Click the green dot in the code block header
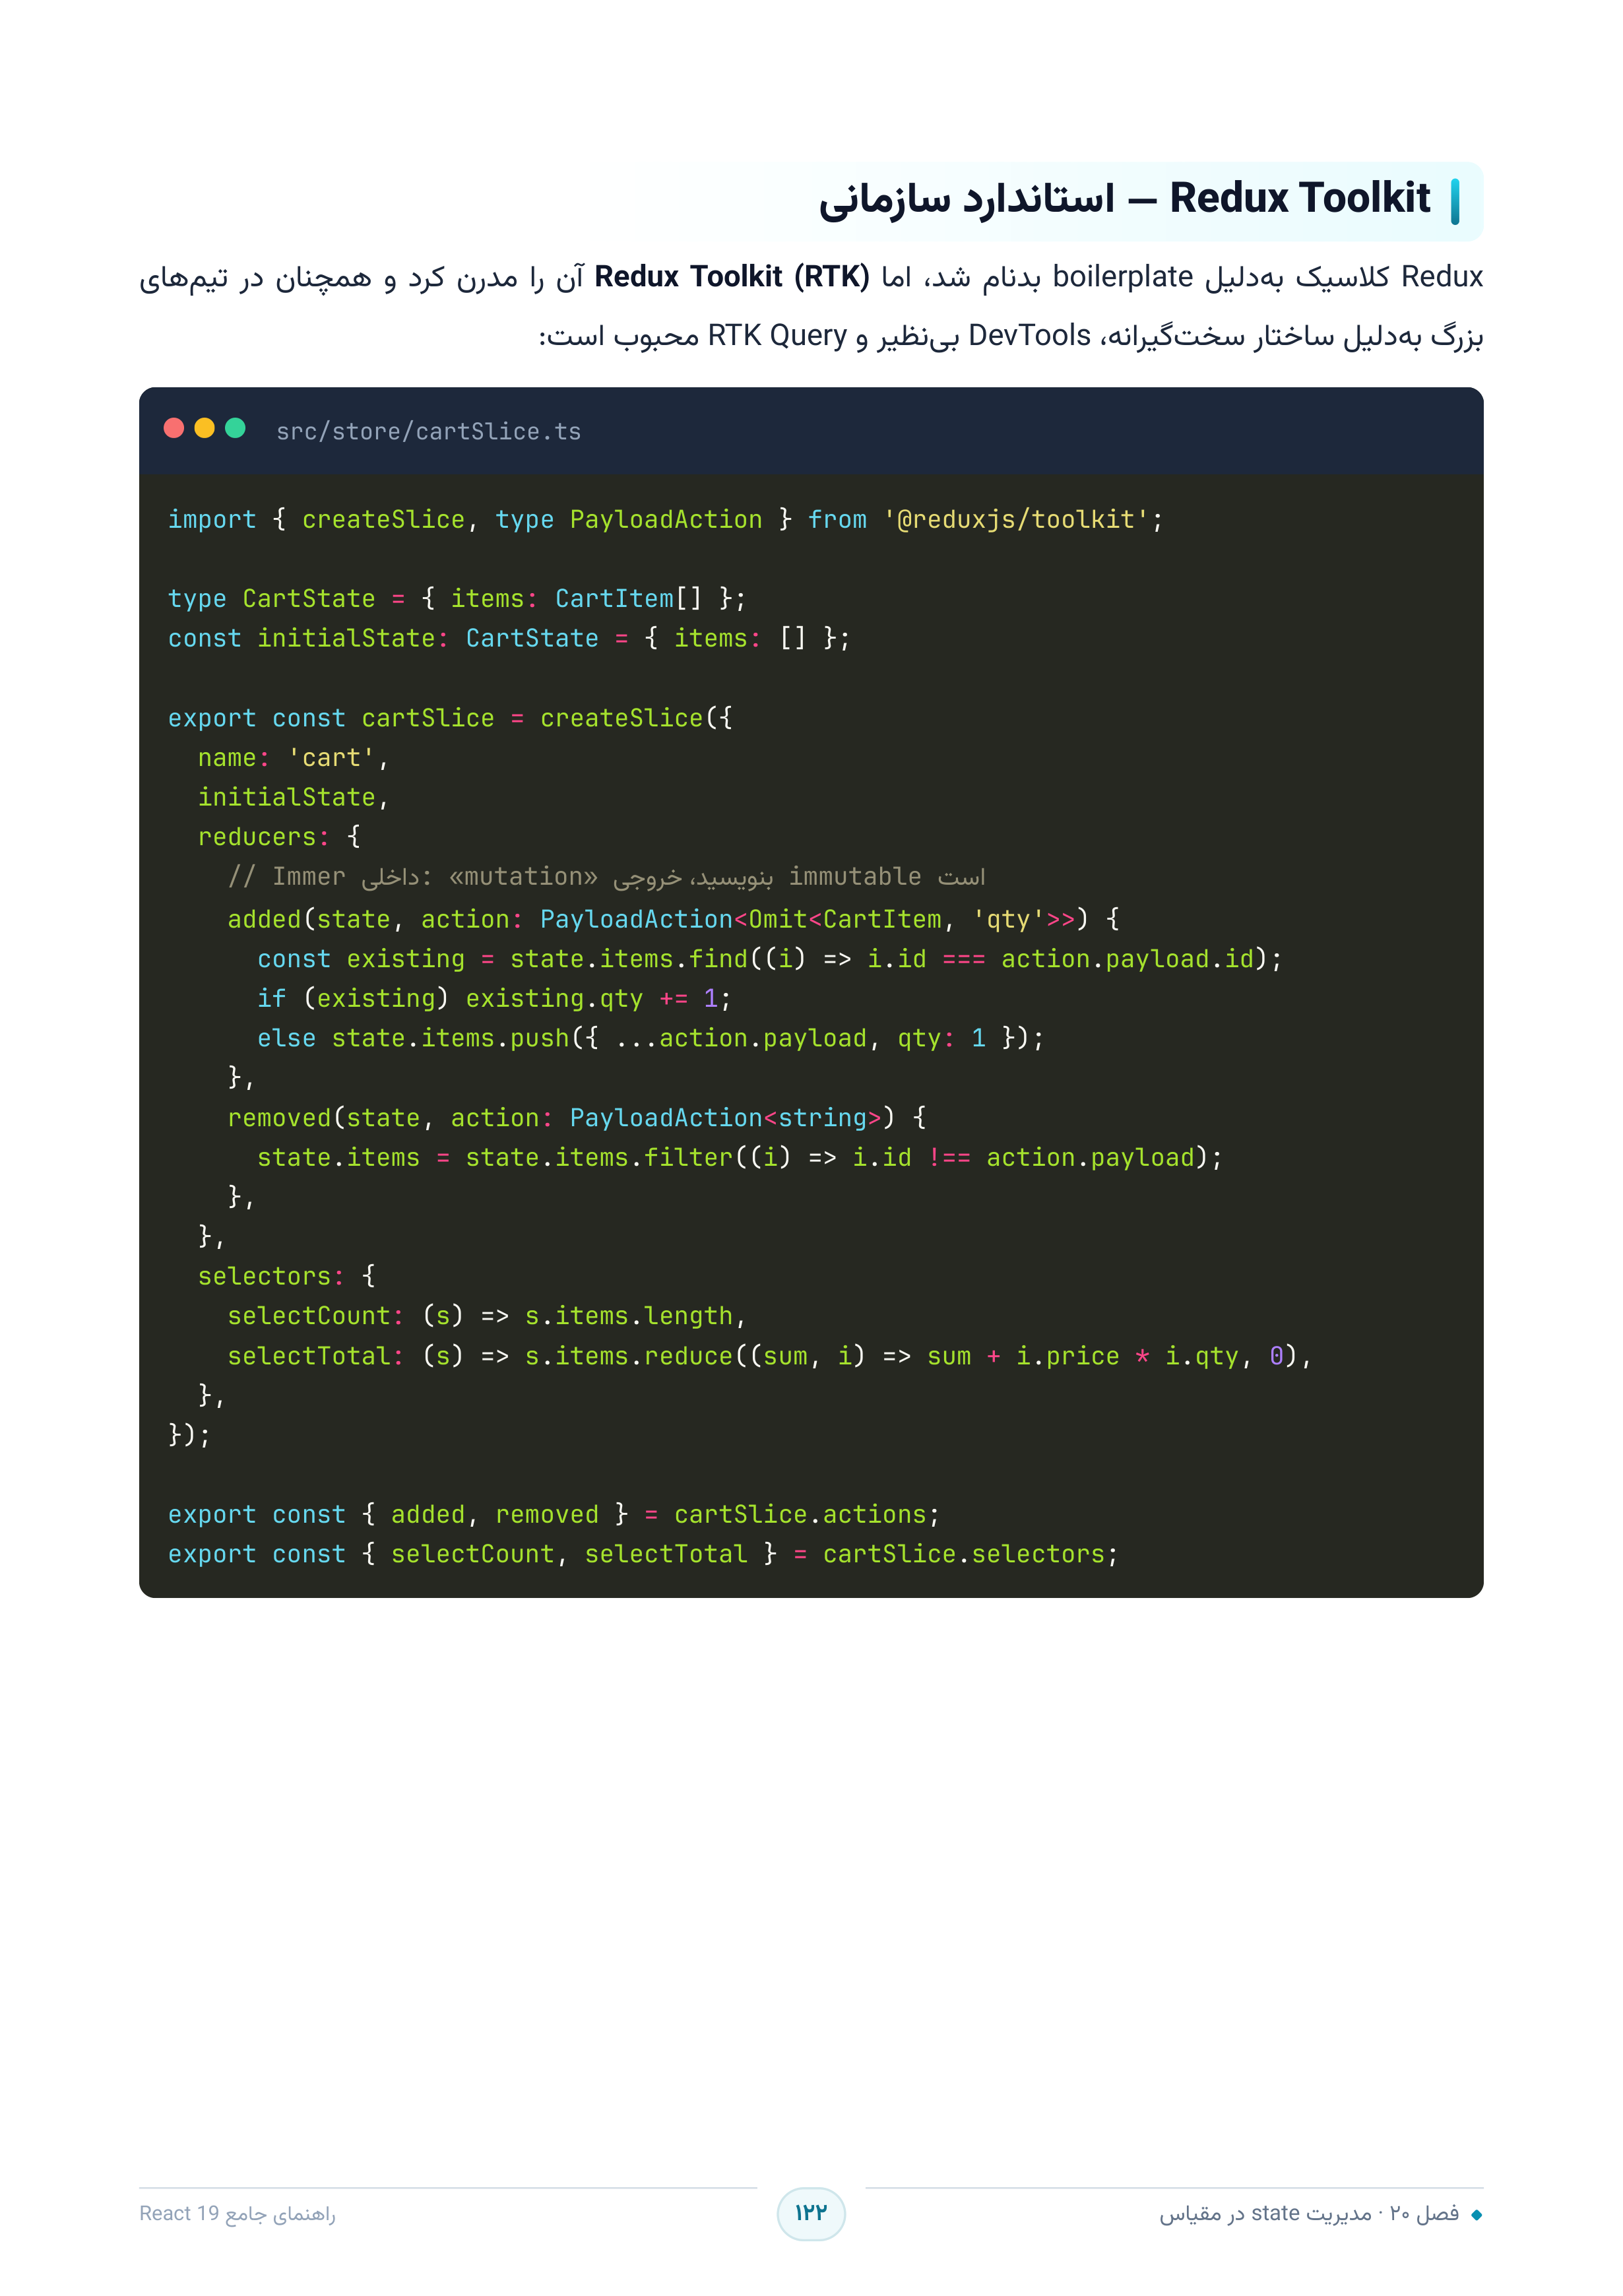 [236, 428]
